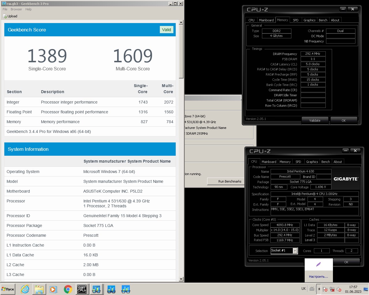This screenshot has height=295, width=369.
Task: Click Geekbench scrollbar up arrow
Action: point(181,22)
